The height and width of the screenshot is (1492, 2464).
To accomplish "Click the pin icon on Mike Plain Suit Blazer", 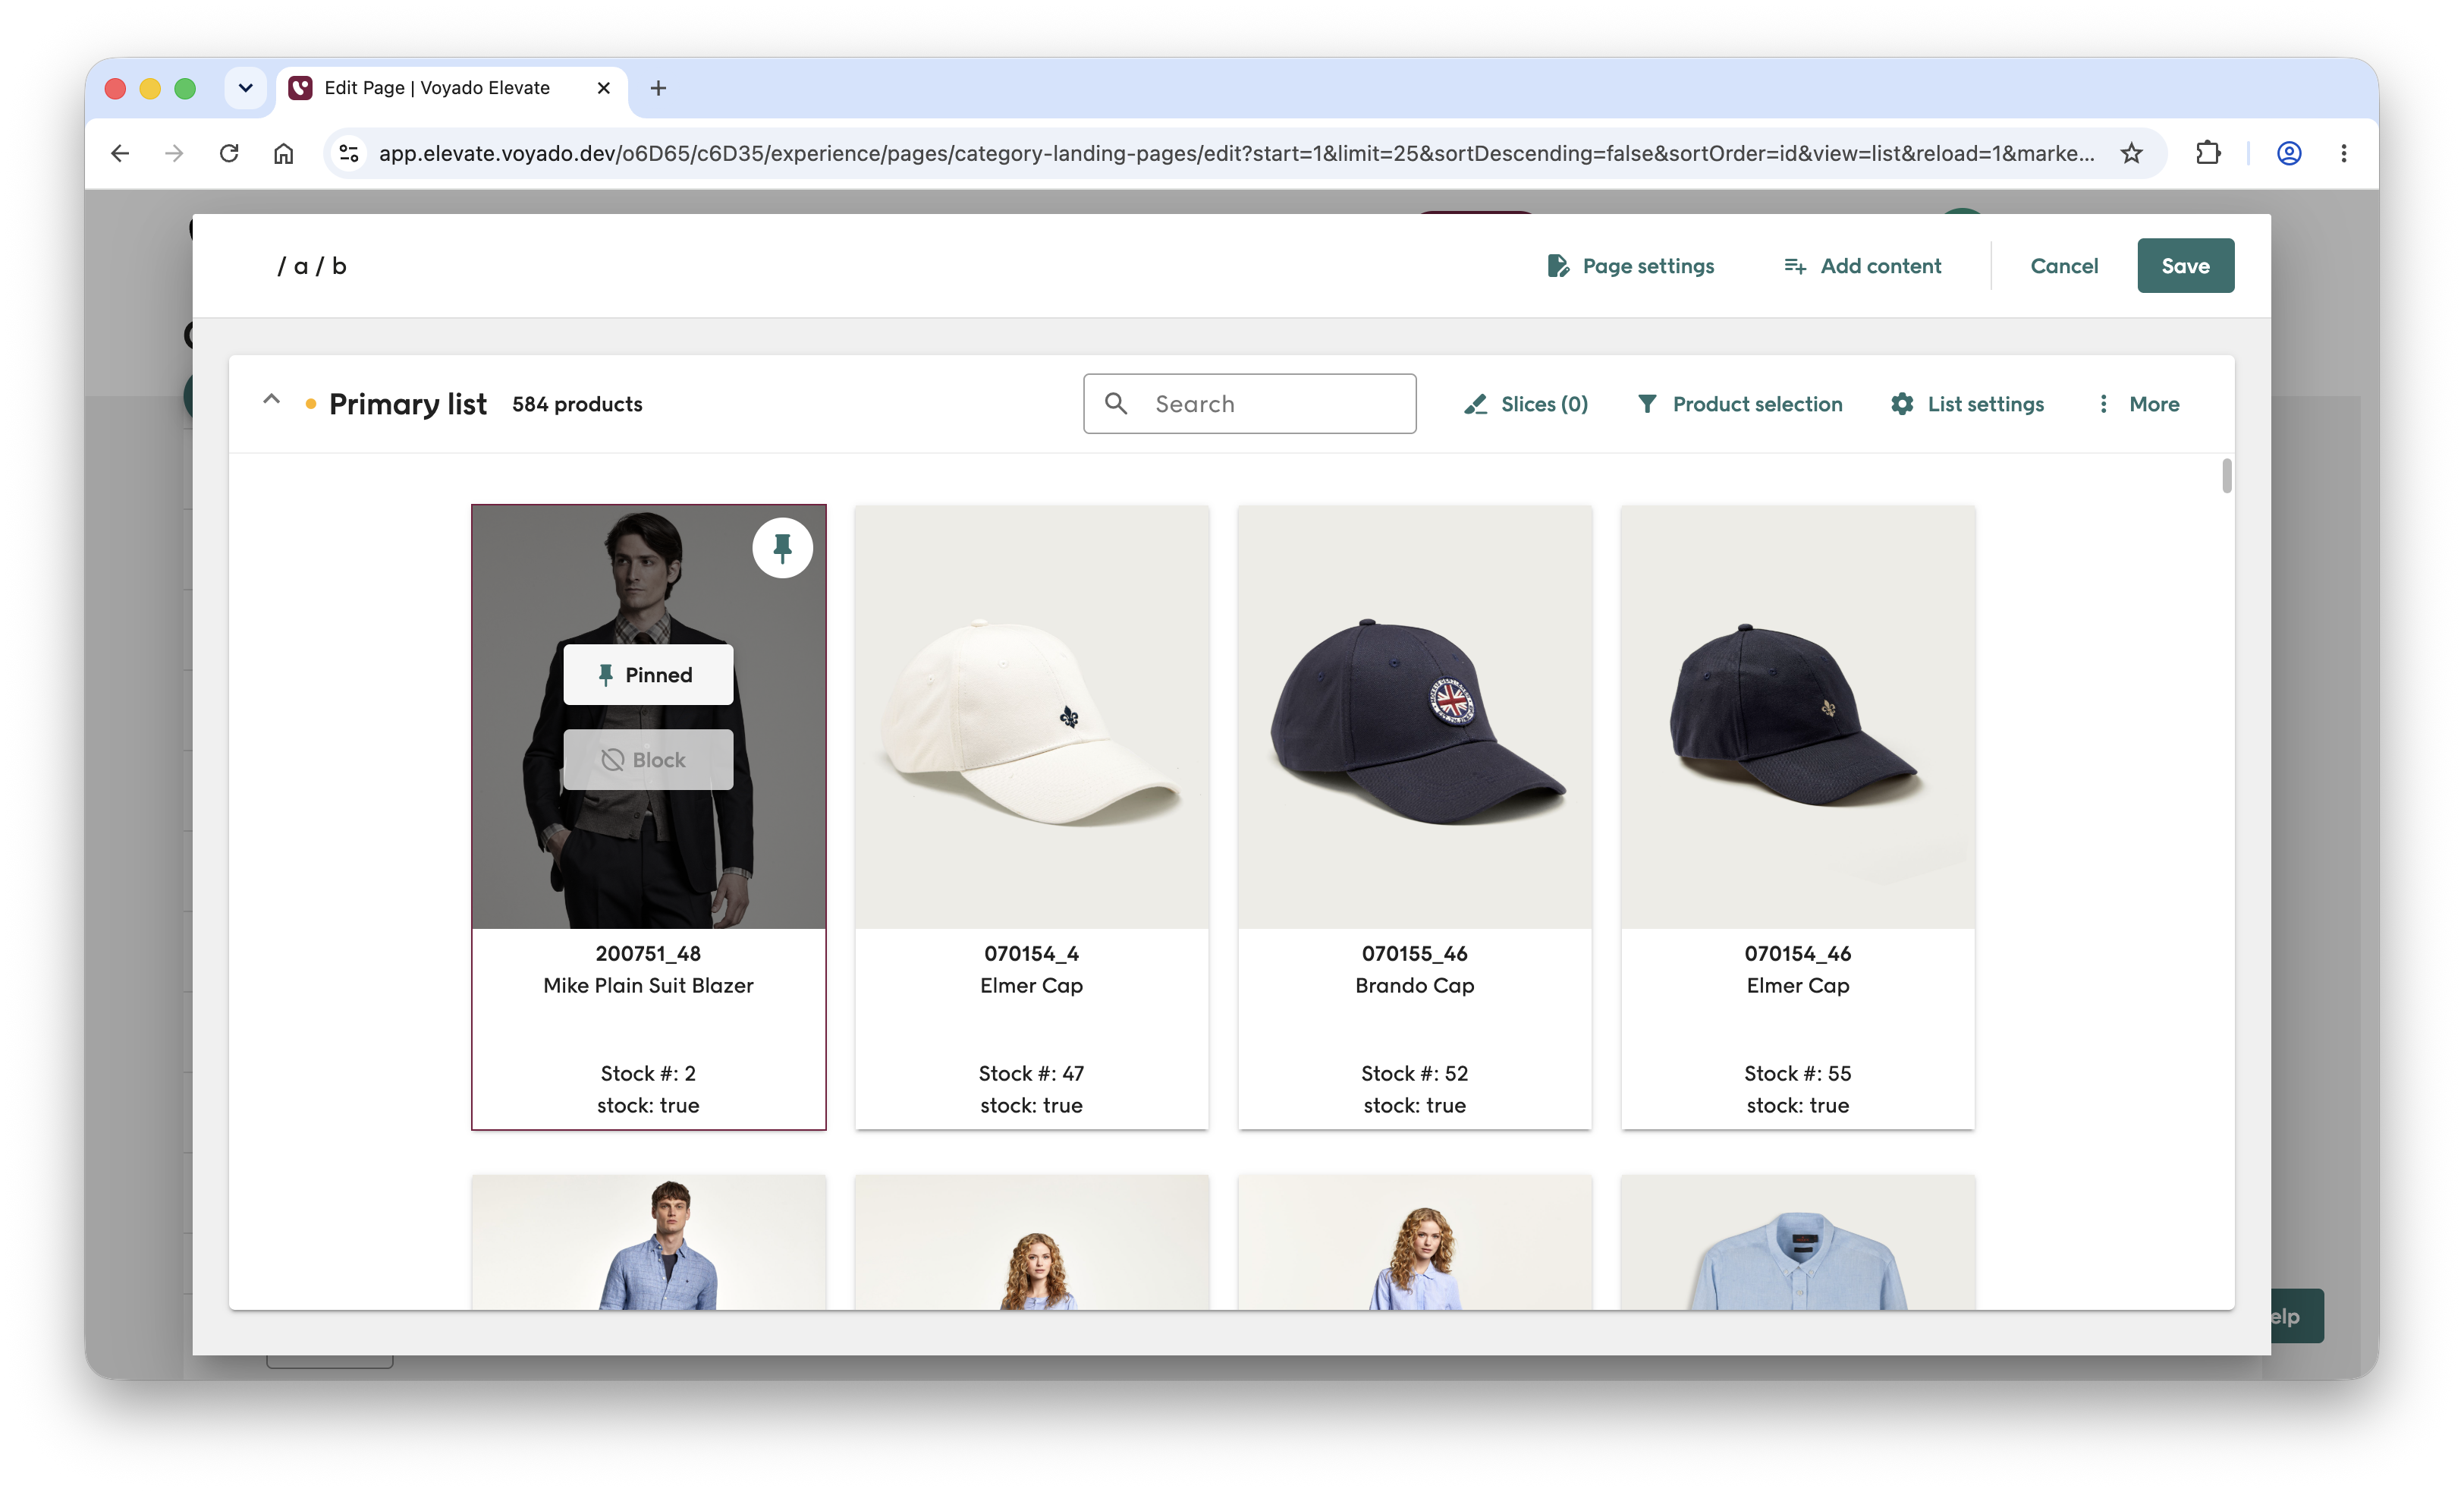I will (782, 547).
